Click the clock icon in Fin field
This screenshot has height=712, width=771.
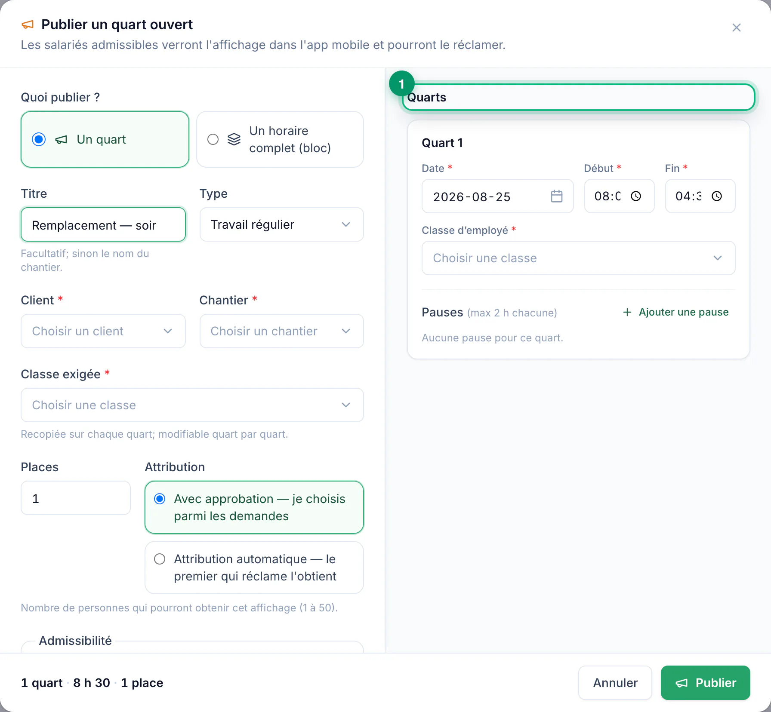click(x=716, y=196)
